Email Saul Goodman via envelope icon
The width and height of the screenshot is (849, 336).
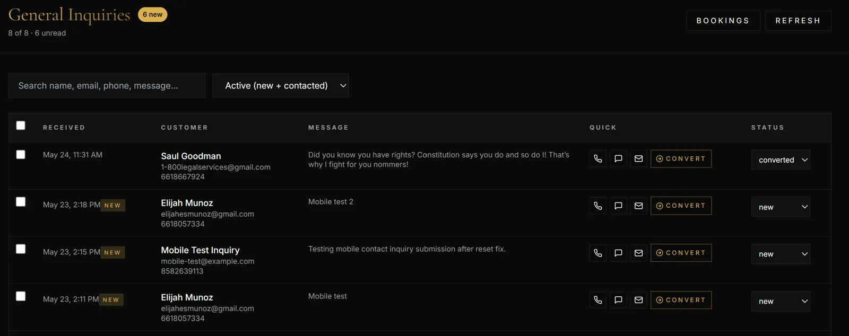click(x=639, y=158)
